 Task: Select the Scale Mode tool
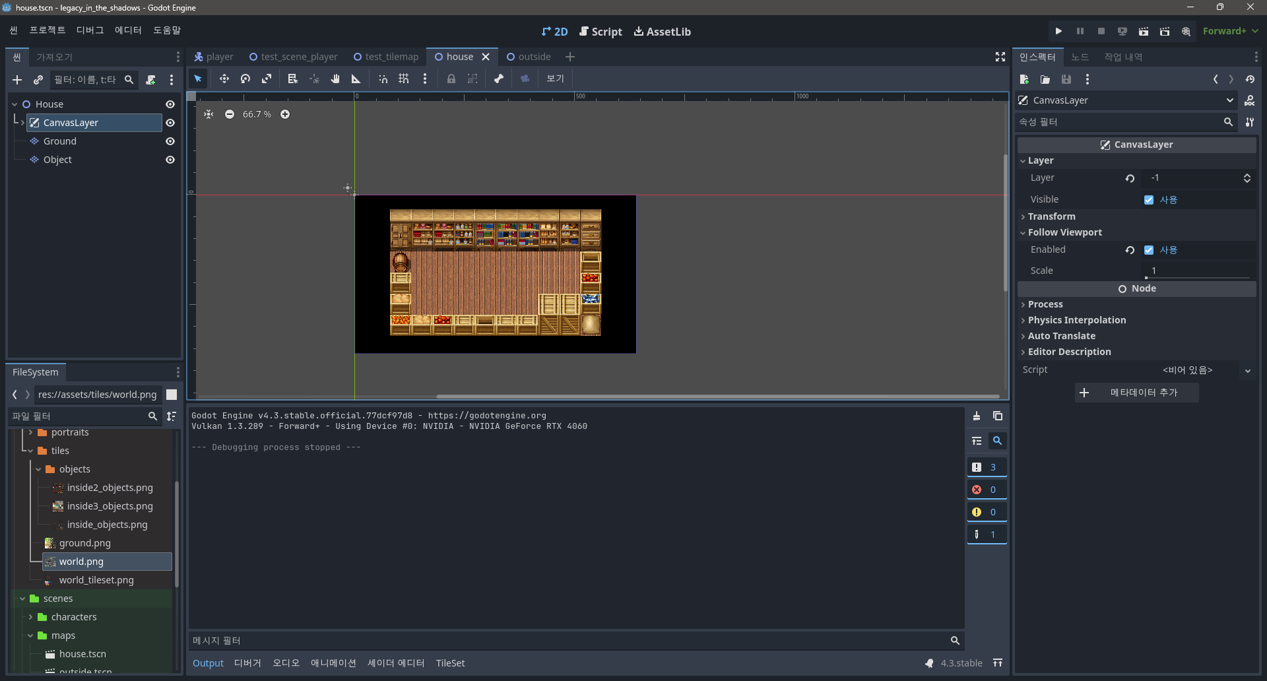tap(267, 79)
